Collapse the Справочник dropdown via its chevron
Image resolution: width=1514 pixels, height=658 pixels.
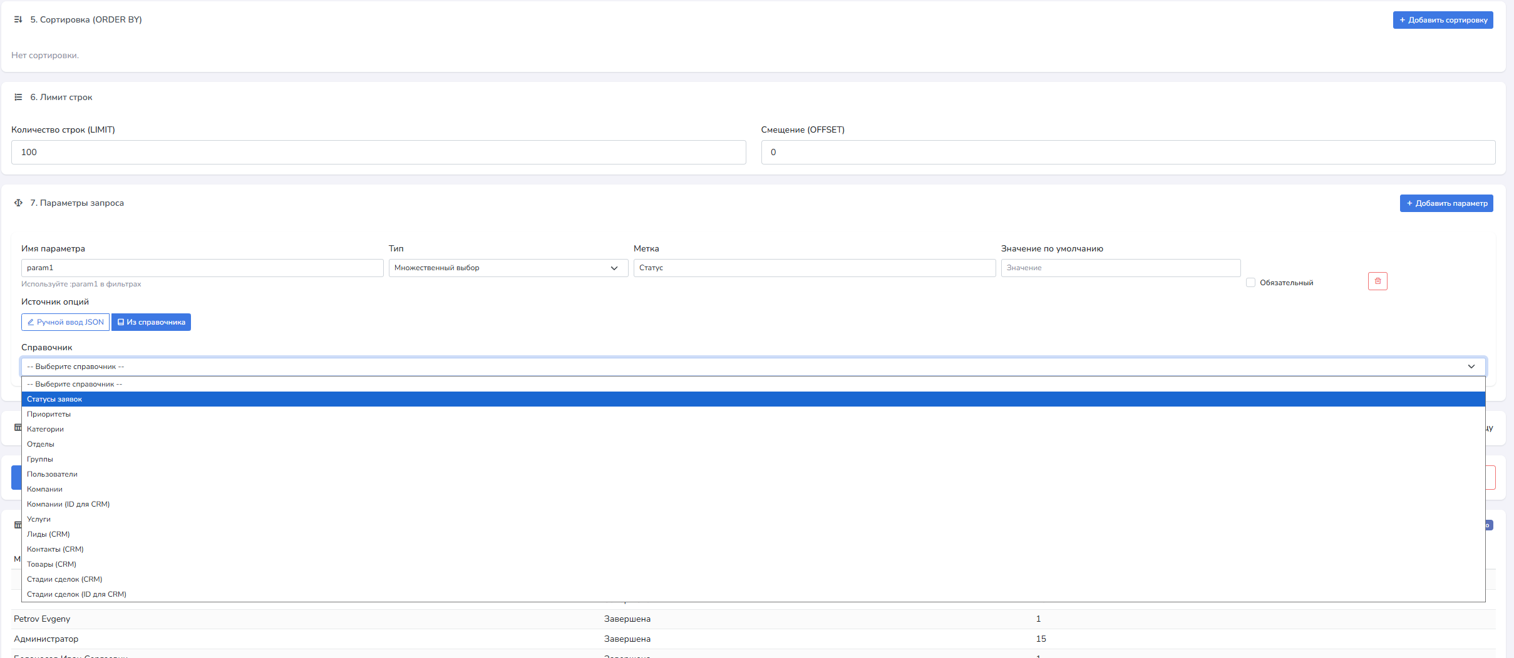[x=1471, y=367]
